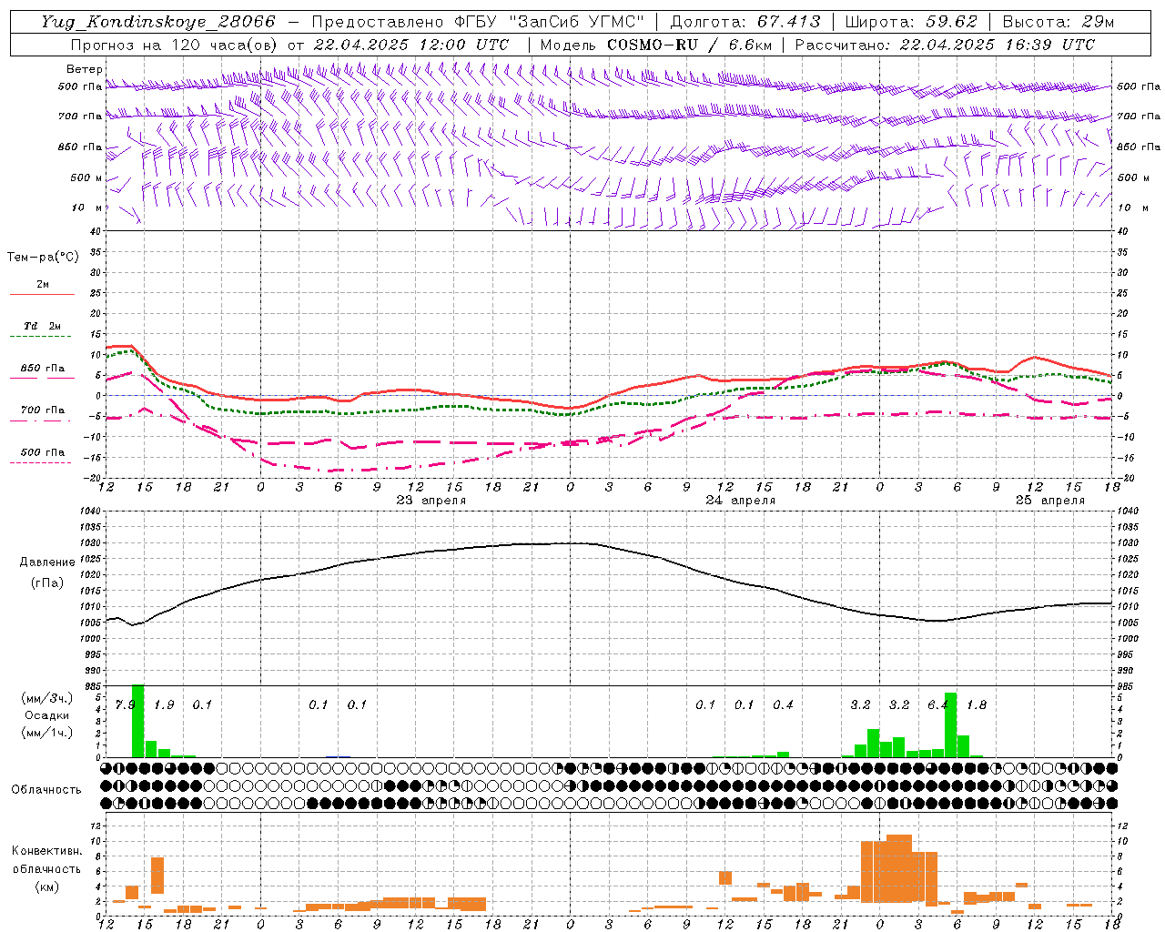
Task: Click the 6.4 precipitation amount value
Action: click(x=937, y=705)
